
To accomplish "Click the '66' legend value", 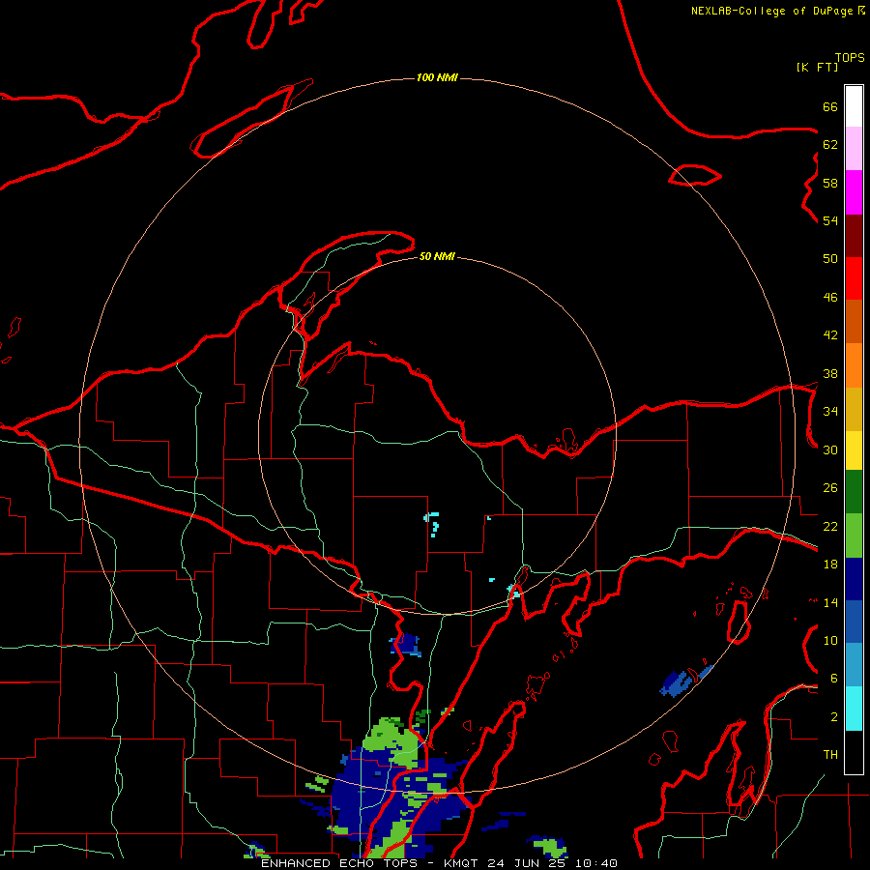I will (830, 106).
